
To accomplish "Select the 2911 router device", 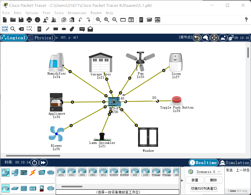I will click(103, 172).
